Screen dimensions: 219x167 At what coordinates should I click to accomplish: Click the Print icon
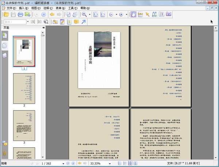click(x=20, y=14)
